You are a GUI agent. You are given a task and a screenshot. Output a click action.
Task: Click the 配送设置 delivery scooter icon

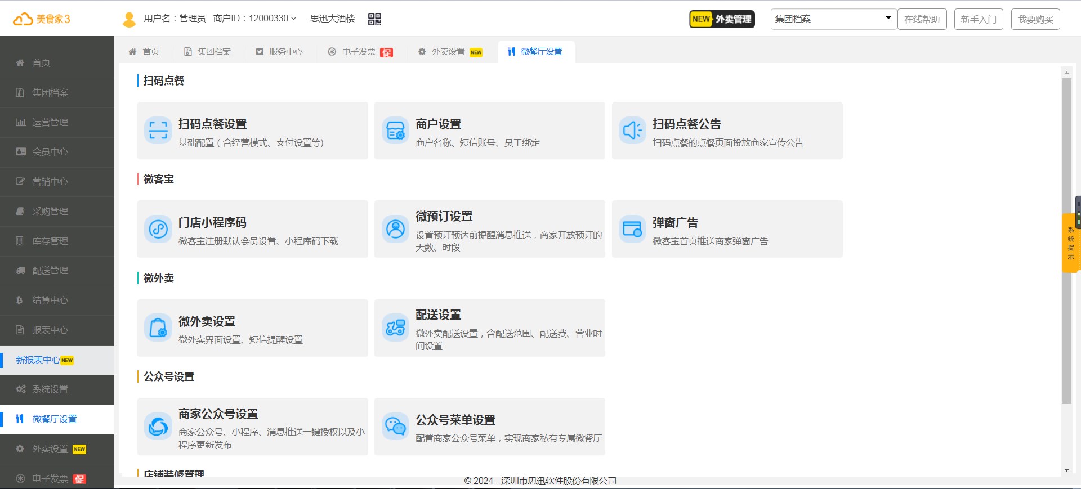[395, 328]
